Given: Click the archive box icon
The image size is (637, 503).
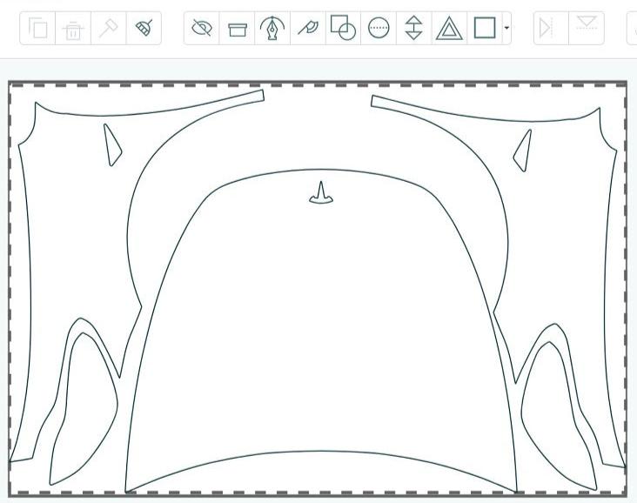Looking at the screenshot, I should coord(238,30).
